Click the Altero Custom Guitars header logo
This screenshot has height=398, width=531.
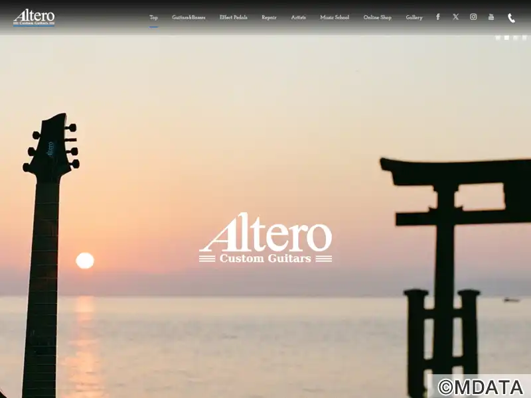pyautogui.click(x=34, y=18)
